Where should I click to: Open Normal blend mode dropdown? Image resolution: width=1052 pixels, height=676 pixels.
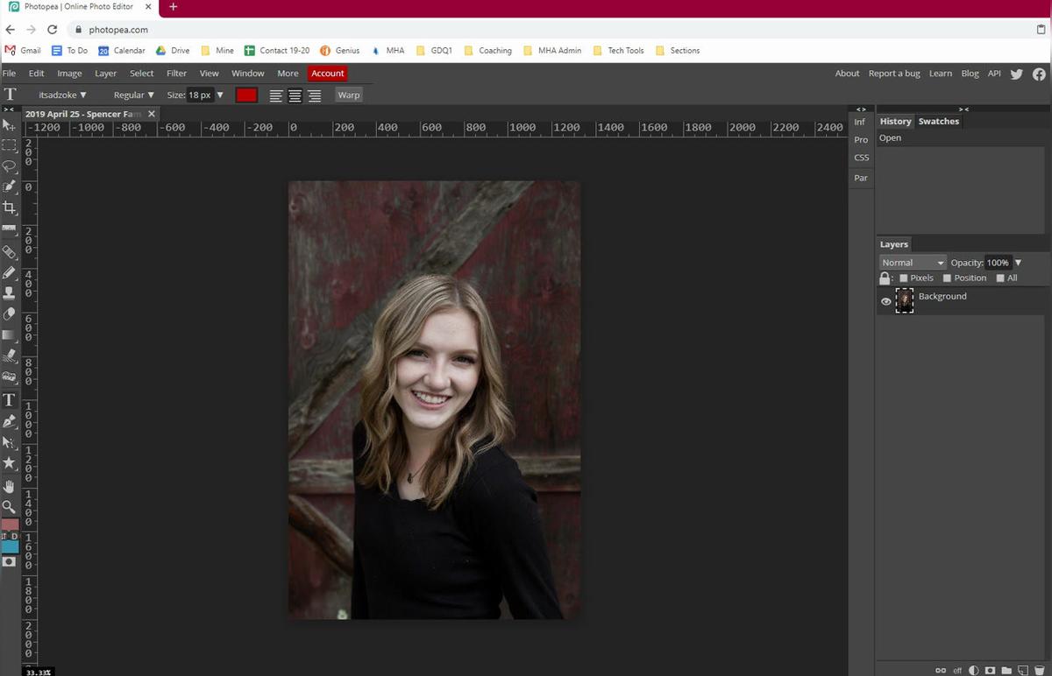coord(913,263)
